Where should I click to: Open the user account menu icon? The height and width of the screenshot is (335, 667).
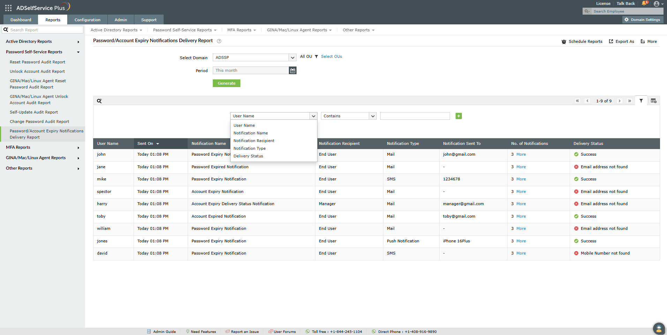[x=657, y=4]
